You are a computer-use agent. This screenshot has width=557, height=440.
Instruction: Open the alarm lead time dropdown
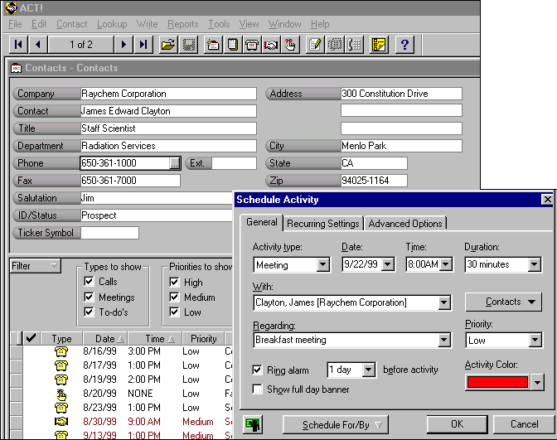pyautogui.click(x=369, y=370)
